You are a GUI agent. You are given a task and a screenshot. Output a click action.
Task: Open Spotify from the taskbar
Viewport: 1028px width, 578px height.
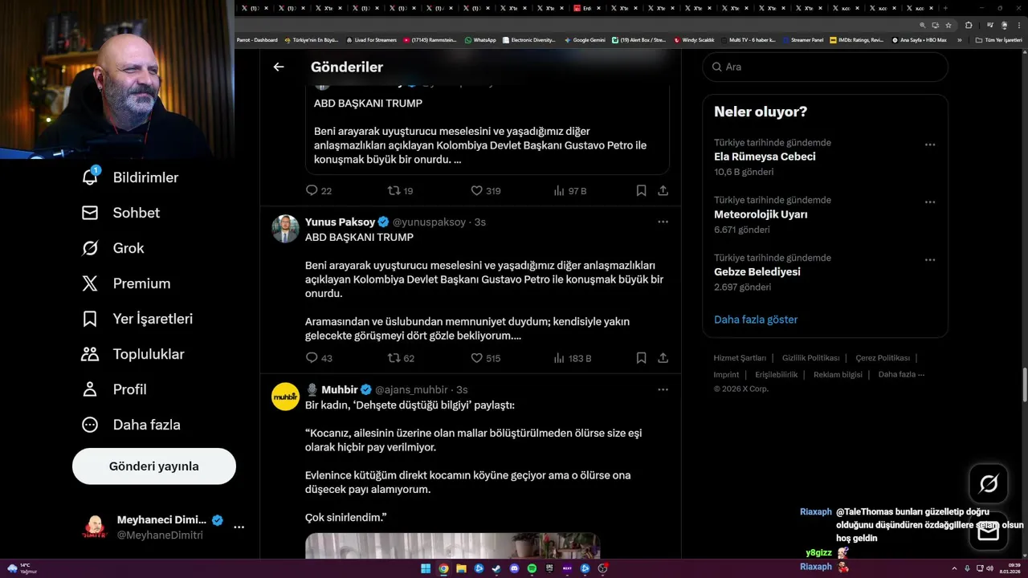(x=532, y=568)
